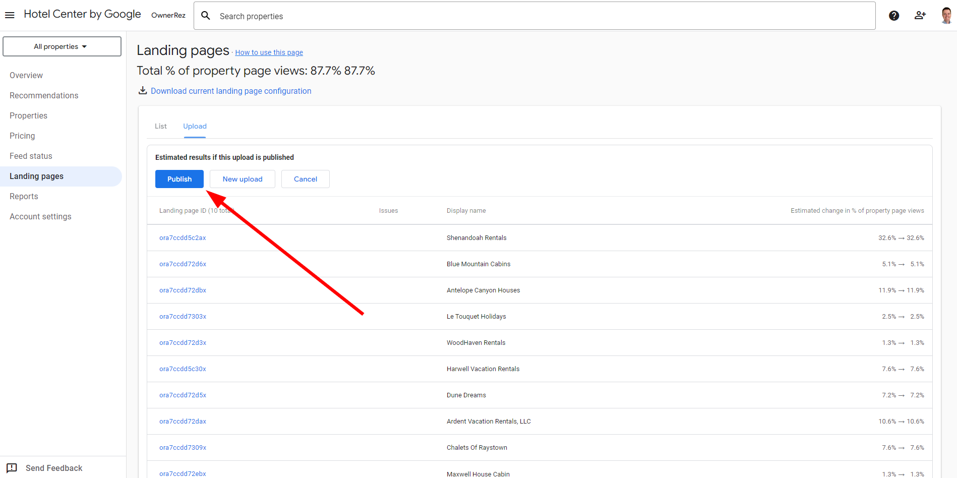Open landing page ID ora7ccdd5c2ax
Viewport: 957px width, 478px height.
coord(183,238)
